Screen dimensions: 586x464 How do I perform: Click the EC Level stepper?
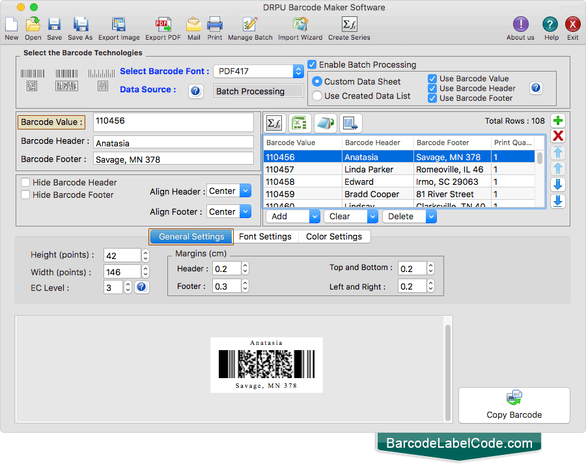coord(128,287)
